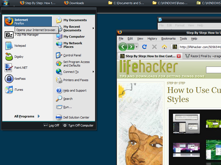The width and height of the screenshot is (221, 165).
Task: Click the Turn Off Computer button
Action: click(x=78, y=125)
